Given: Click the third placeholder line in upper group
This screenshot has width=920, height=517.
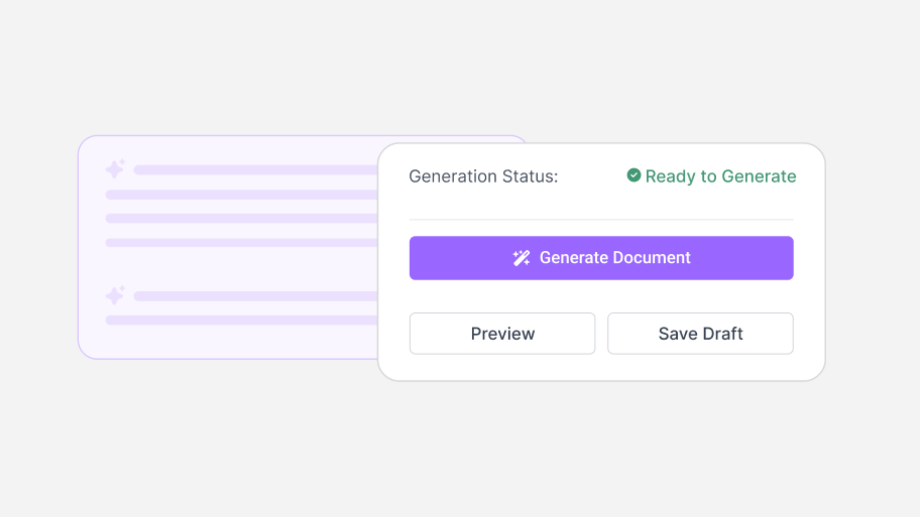Looking at the screenshot, I should click(x=240, y=218).
